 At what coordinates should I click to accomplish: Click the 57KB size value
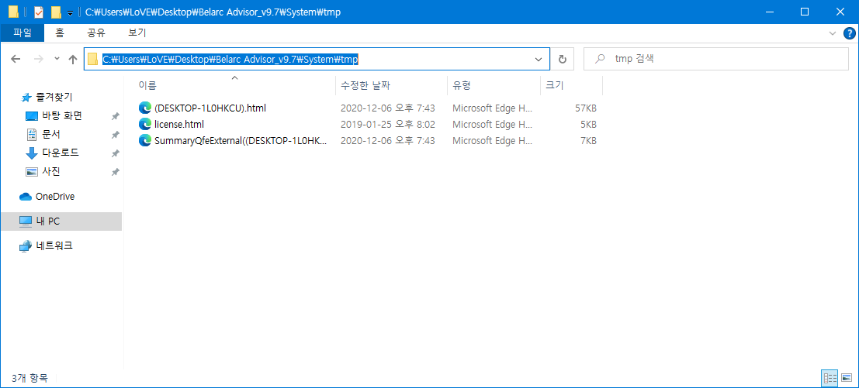586,108
